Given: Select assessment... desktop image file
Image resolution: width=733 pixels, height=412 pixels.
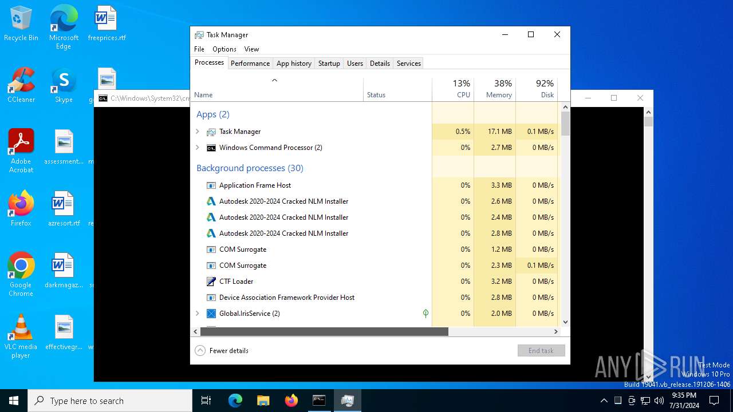Looking at the screenshot, I should pos(64,148).
